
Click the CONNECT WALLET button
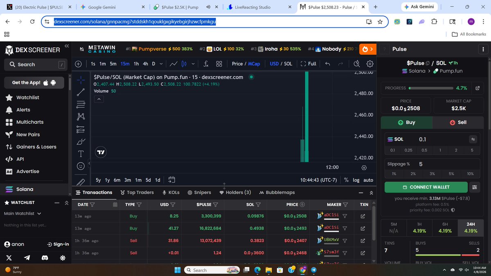426,187
